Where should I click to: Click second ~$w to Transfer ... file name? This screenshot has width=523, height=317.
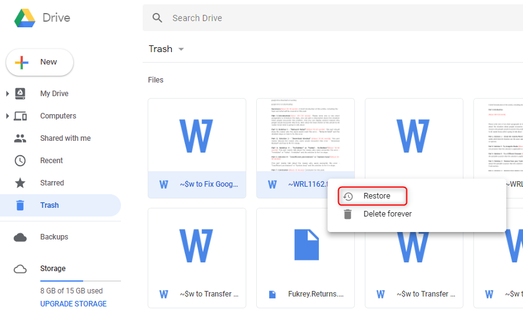(x=426, y=294)
